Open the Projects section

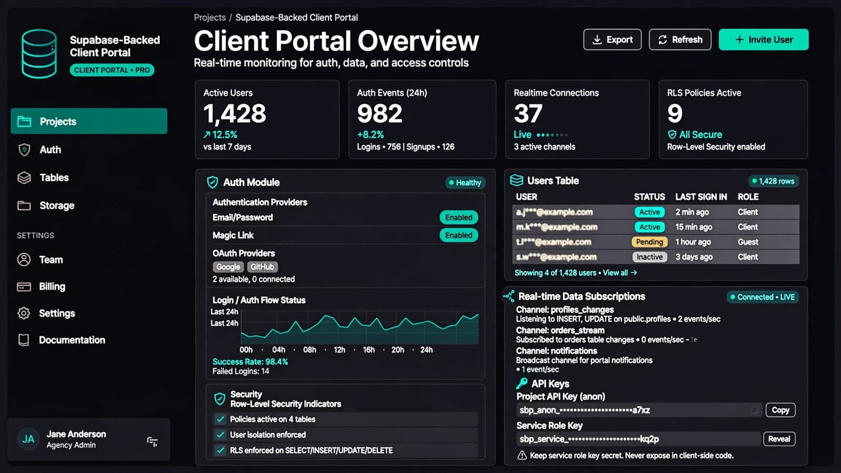pyautogui.click(x=89, y=121)
